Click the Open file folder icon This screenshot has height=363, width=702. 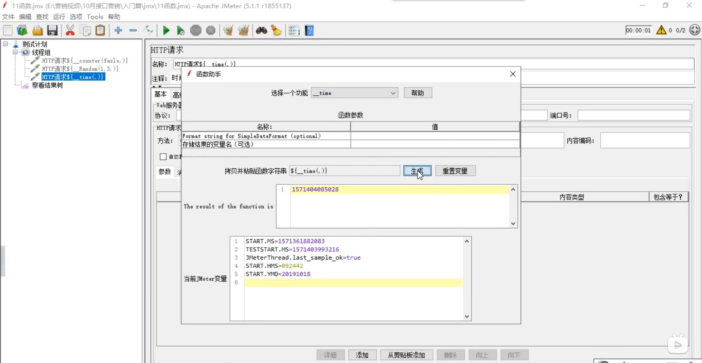(x=37, y=30)
